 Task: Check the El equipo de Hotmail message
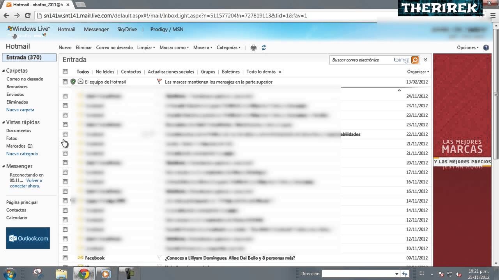coord(65,82)
